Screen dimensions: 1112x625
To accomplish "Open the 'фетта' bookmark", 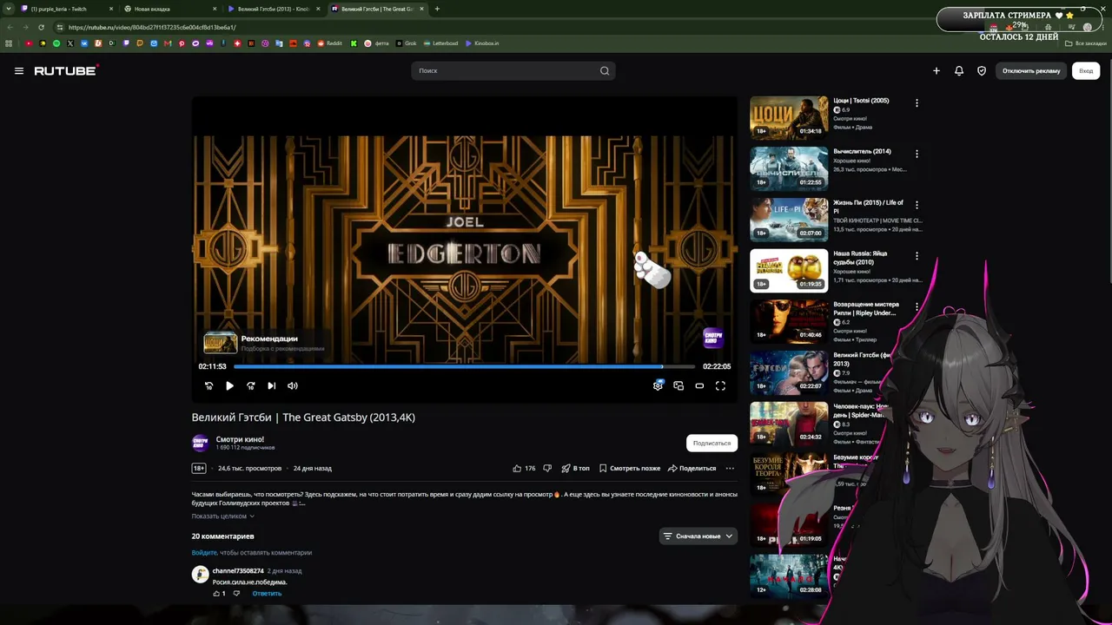I will click(377, 43).
